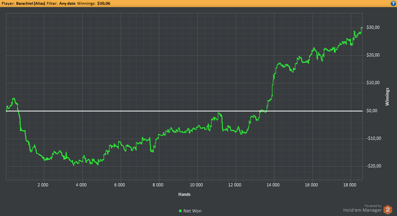The image size is (397, 216).
Task: Click the vertical Winnings axis title
Action: [387, 97]
